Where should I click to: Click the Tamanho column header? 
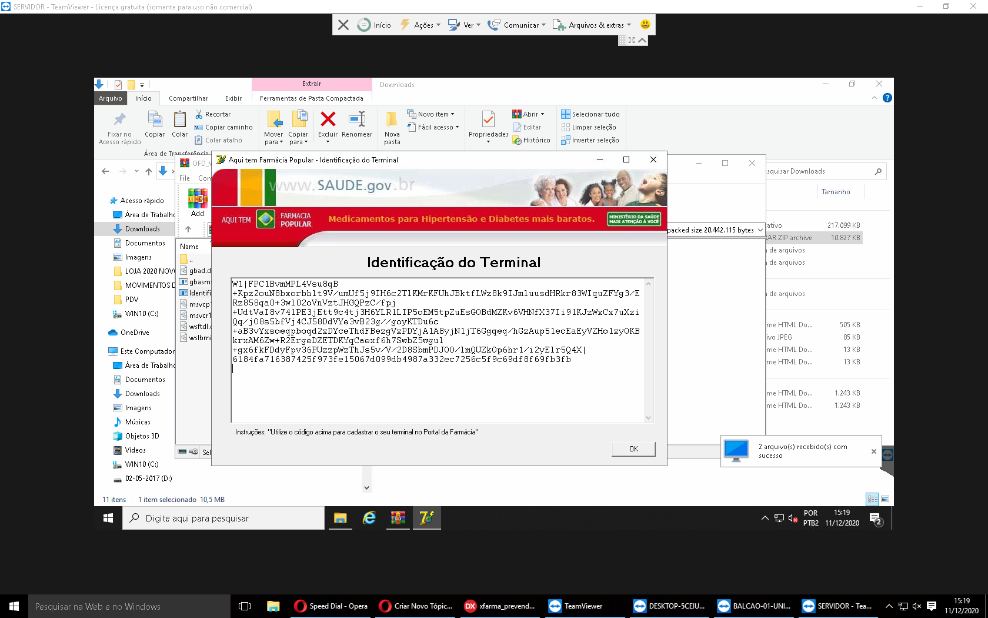pos(836,192)
